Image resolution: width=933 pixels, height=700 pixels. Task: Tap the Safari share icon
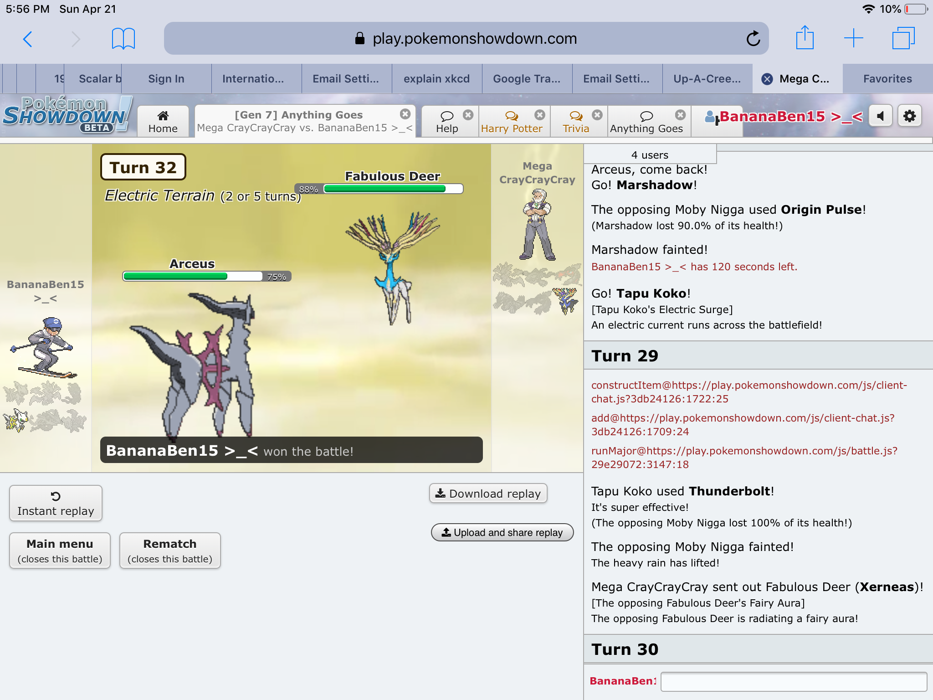tap(805, 38)
